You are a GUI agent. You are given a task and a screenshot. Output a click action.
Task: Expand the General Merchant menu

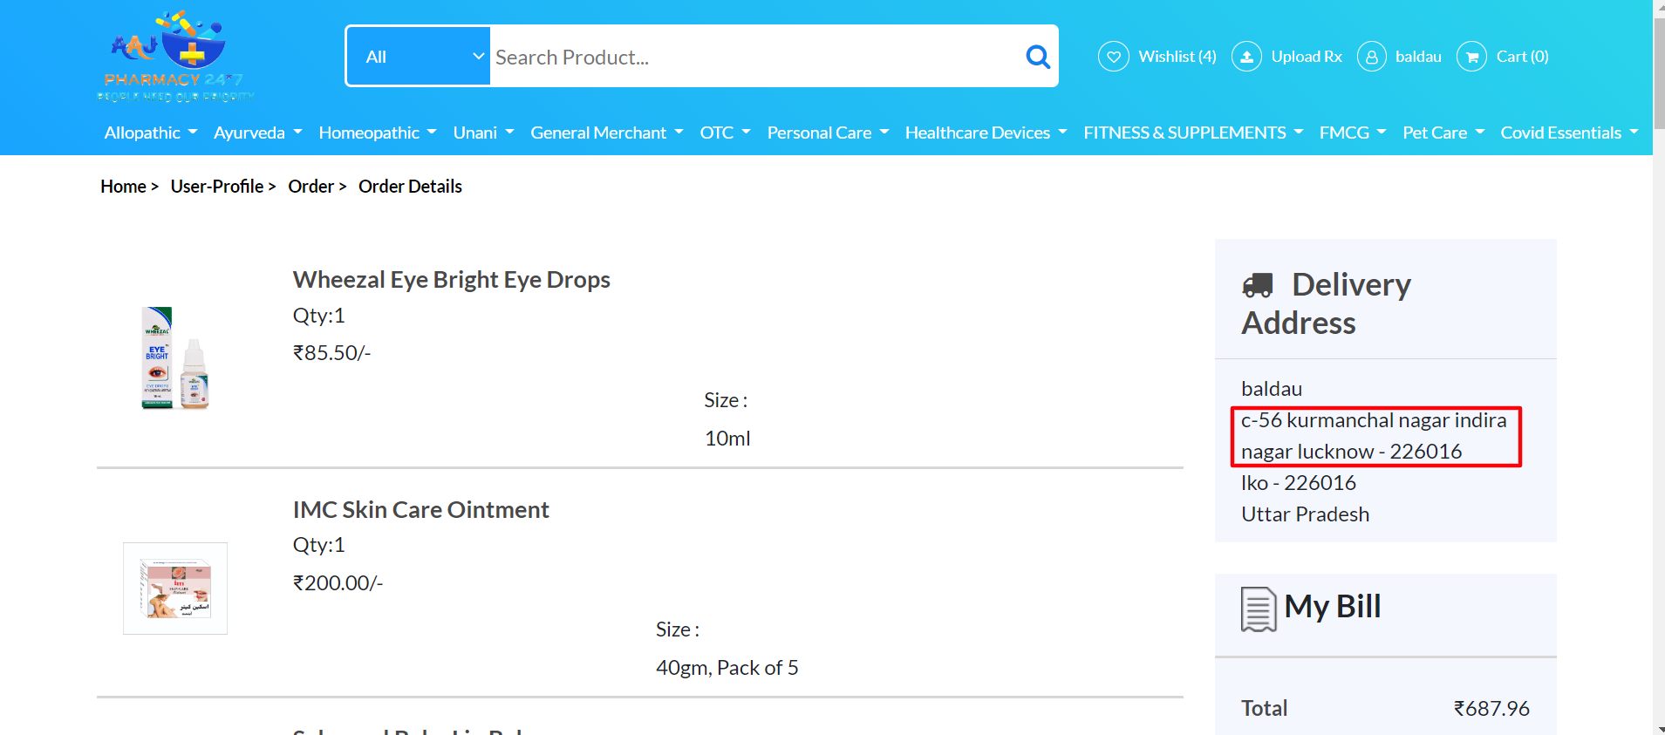607,133
